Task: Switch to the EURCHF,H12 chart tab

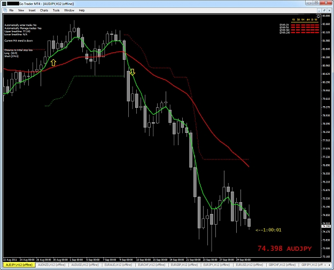Action: tap(151, 265)
